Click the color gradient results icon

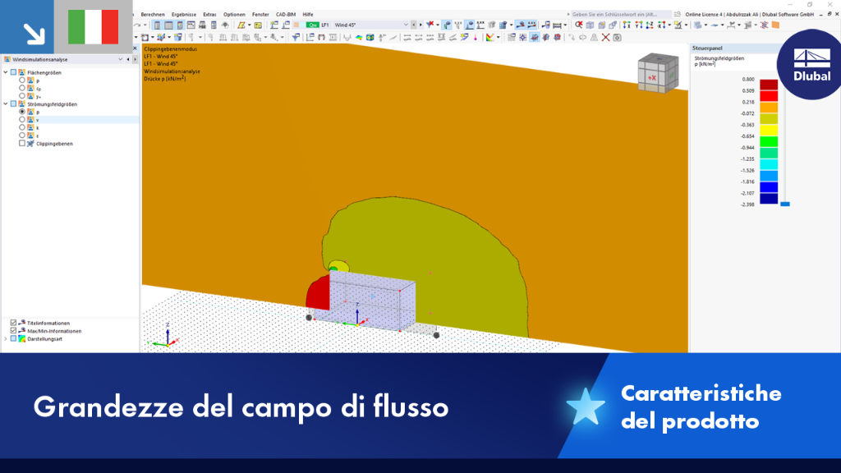(x=489, y=38)
